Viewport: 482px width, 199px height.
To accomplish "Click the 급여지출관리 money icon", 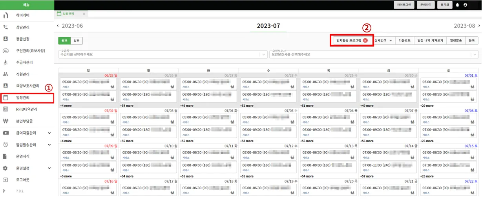I will pos(5,133).
